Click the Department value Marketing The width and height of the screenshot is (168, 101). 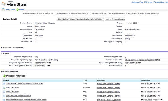point(39,35)
